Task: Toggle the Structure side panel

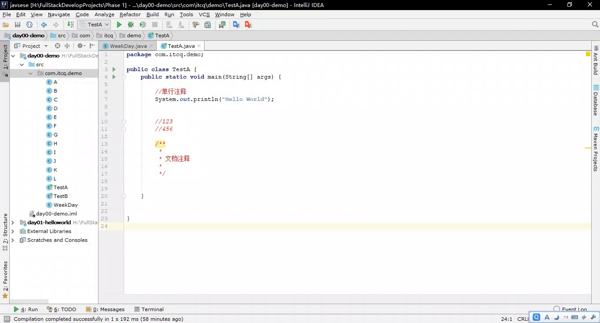Action: (x=5, y=232)
